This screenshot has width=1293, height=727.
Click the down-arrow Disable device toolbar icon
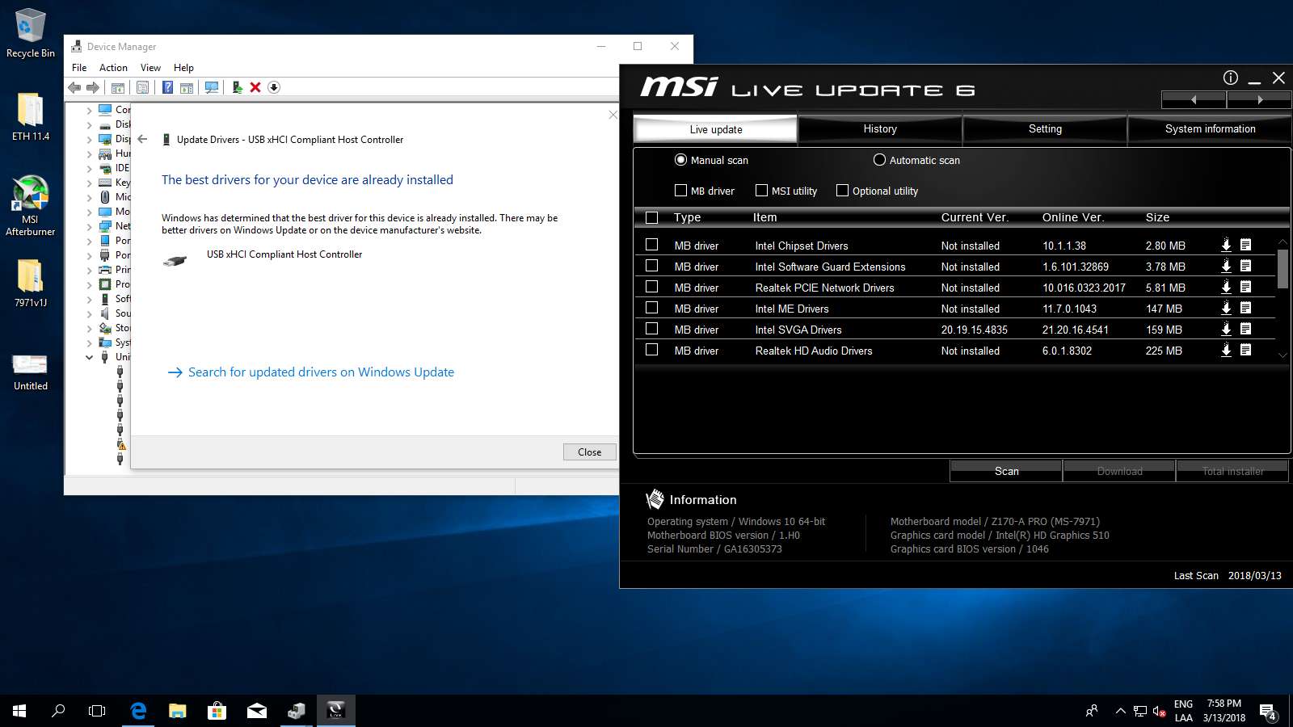click(x=274, y=87)
